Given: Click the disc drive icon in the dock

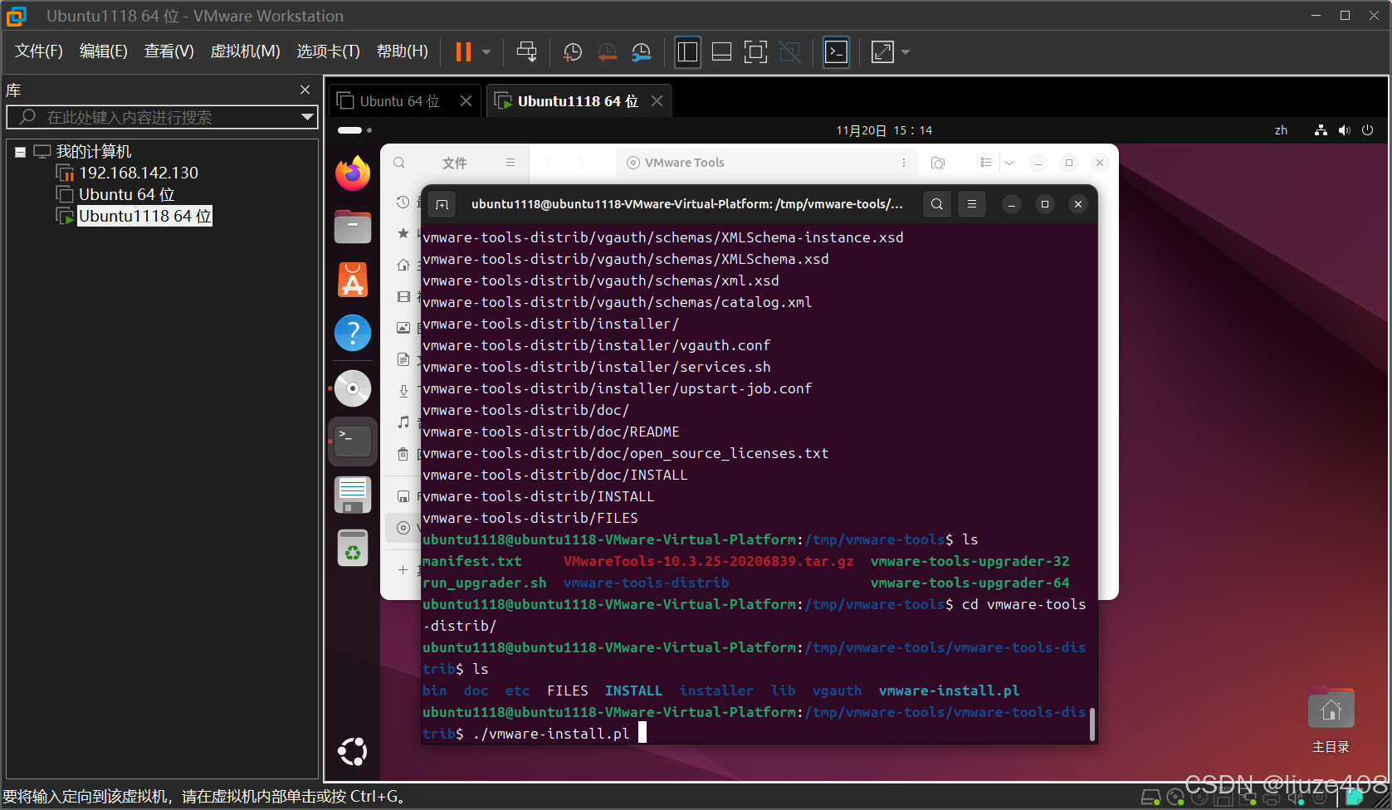Looking at the screenshot, I should (x=353, y=388).
